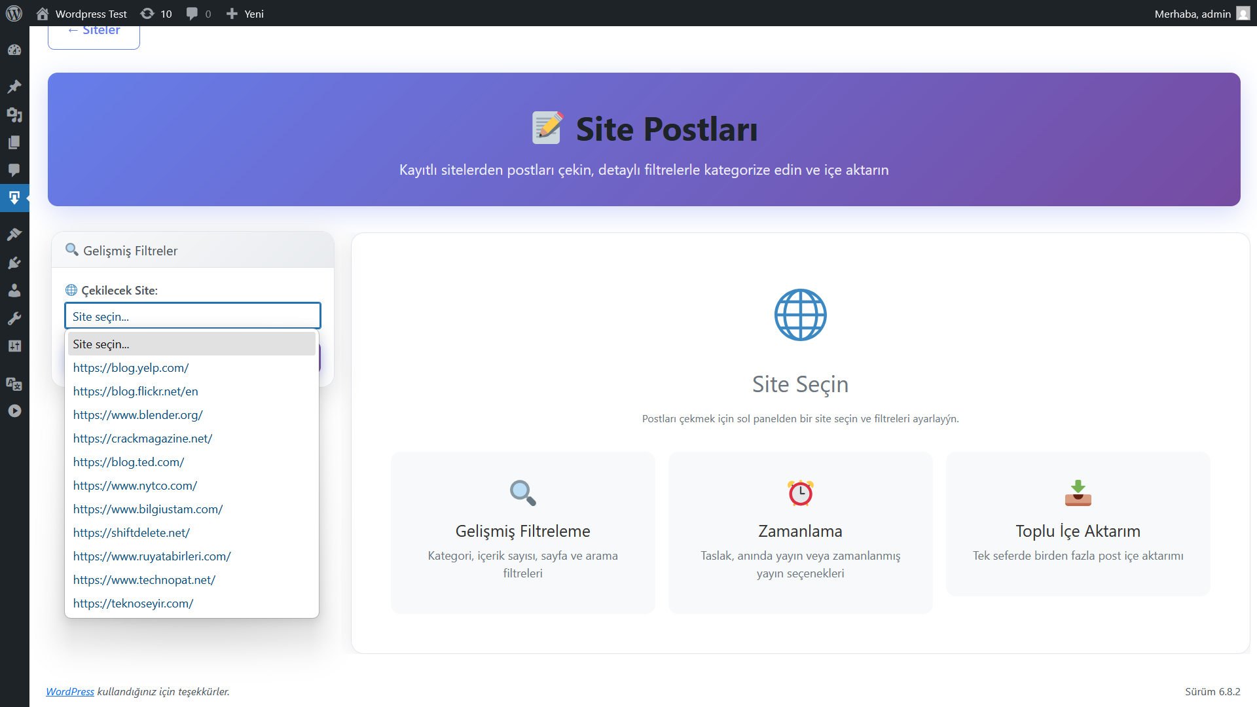Screen dimensions: 1257x707
Task: Open the Appearance paintbrush sidebar icon
Action: coord(14,234)
